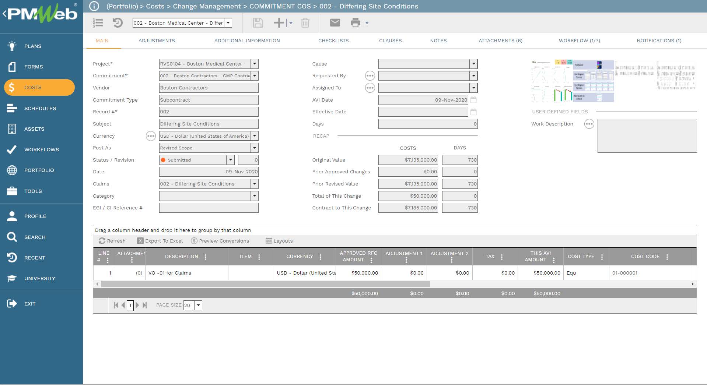Expand the Post As dropdown

tap(254, 148)
